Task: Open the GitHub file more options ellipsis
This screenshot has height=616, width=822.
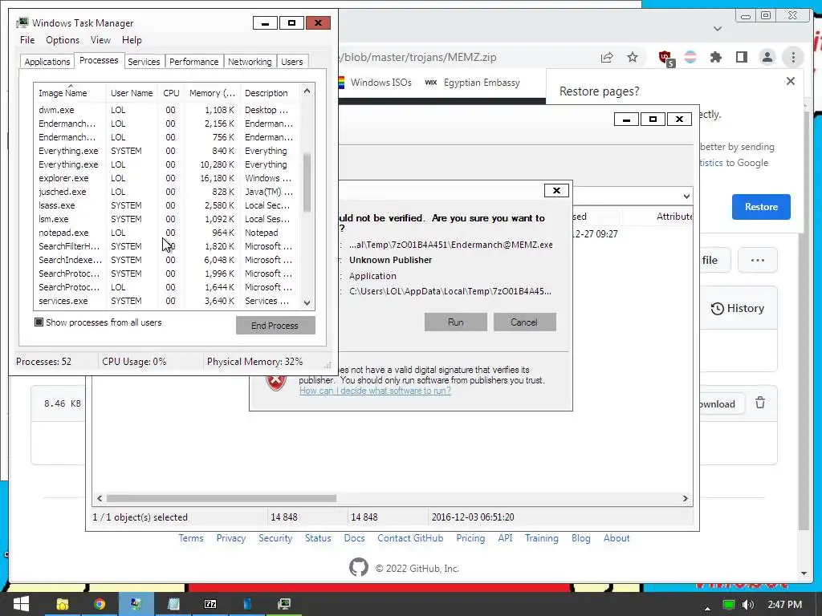Action: 758,260
